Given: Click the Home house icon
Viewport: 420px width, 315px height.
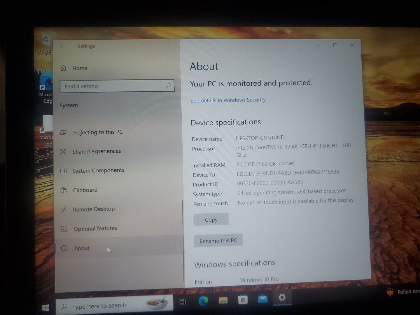Looking at the screenshot, I should (63, 68).
